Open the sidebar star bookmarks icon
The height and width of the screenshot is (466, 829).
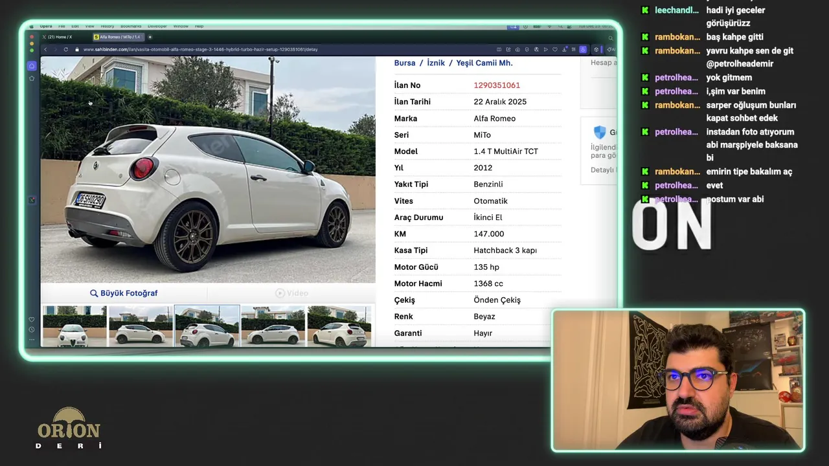click(x=32, y=78)
